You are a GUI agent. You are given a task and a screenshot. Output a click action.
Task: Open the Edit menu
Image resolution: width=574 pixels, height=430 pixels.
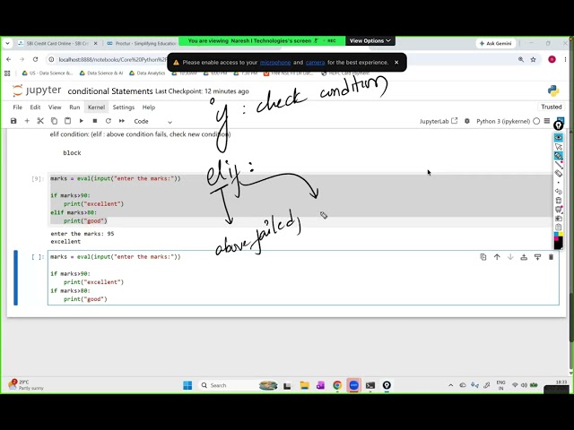tap(35, 107)
